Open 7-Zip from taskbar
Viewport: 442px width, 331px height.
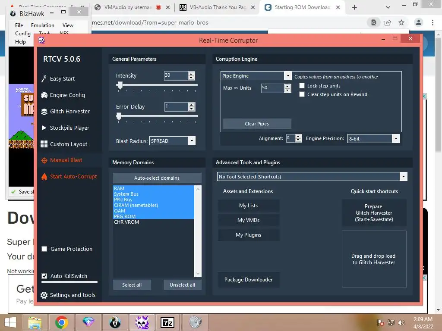tap(167, 322)
